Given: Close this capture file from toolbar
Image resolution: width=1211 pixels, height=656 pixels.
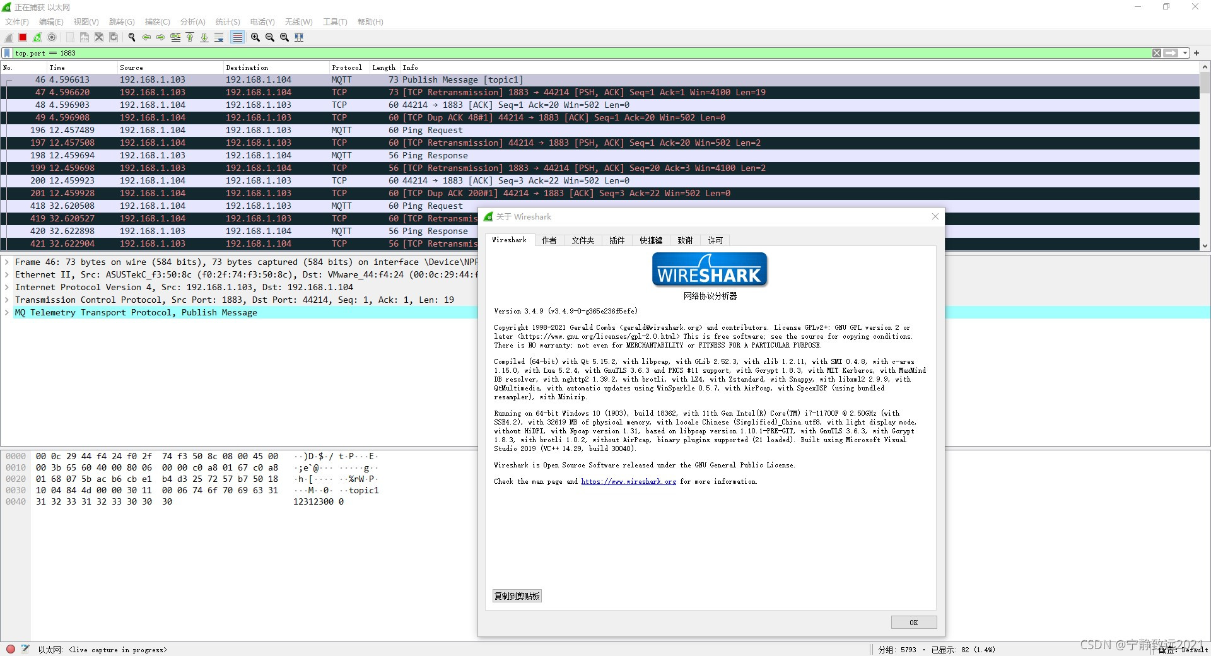Looking at the screenshot, I should coord(99,37).
